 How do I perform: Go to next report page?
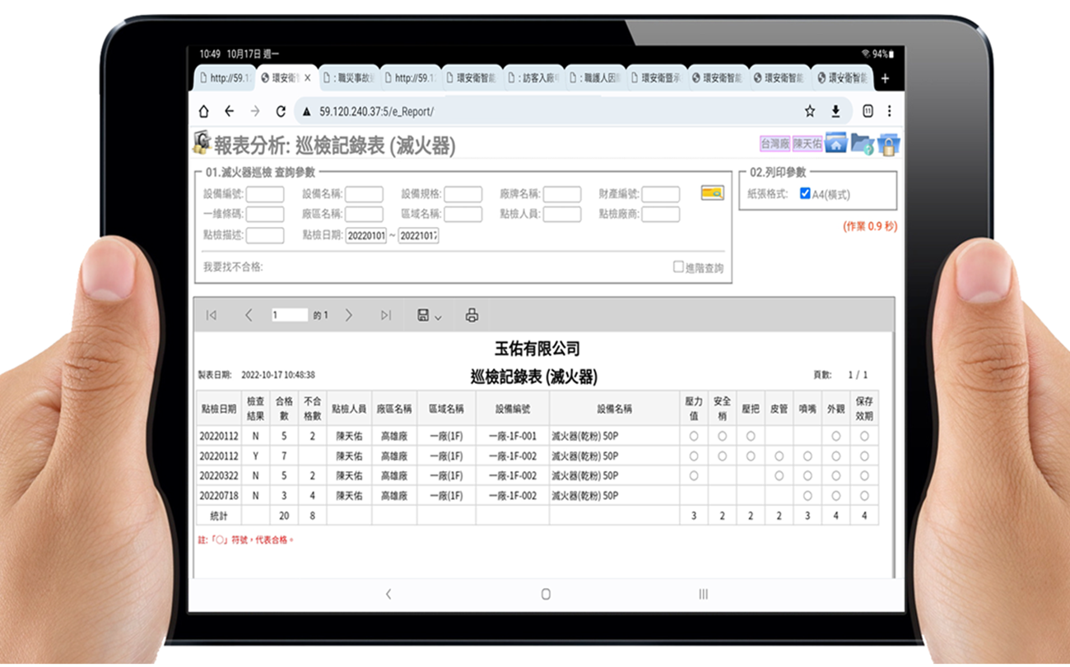(349, 315)
